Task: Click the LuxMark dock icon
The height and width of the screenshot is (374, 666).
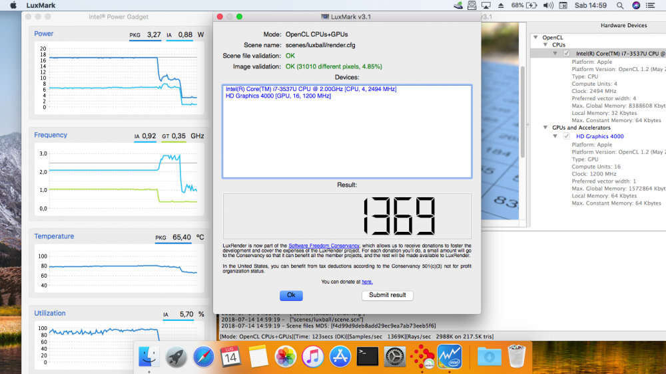Action: click(x=422, y=356)
